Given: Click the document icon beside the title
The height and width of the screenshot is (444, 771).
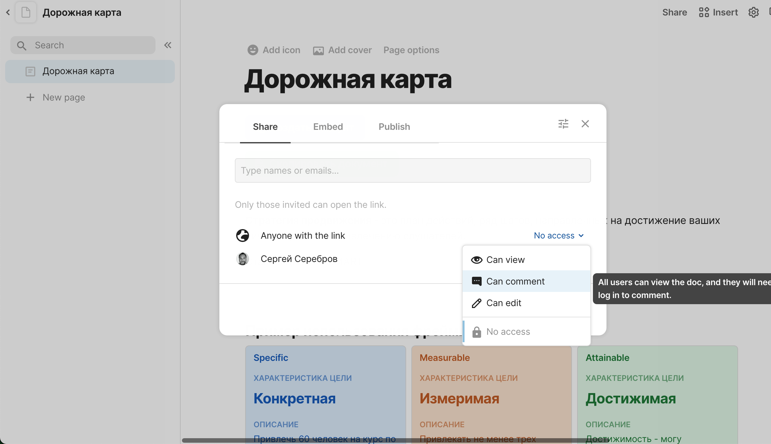Looking at the screenshot, I should (26, 13).
